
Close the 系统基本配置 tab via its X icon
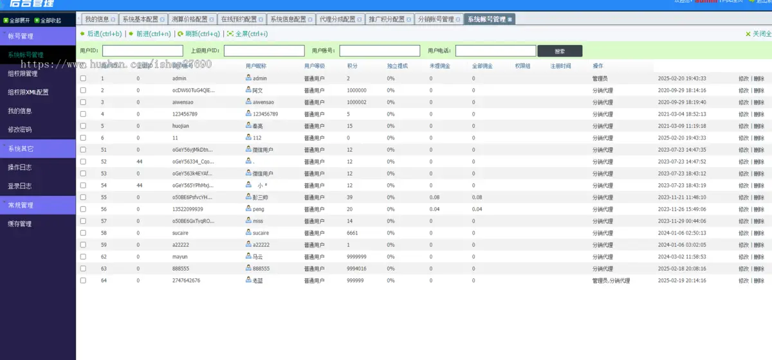[162, 19]
